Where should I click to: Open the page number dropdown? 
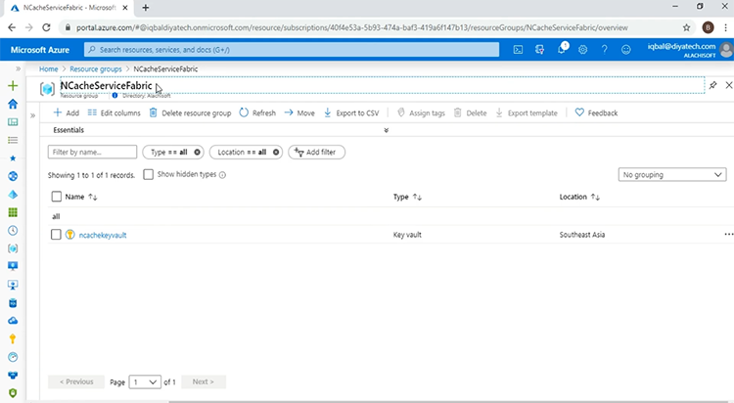pyautogui.click(x=145, y=381)
